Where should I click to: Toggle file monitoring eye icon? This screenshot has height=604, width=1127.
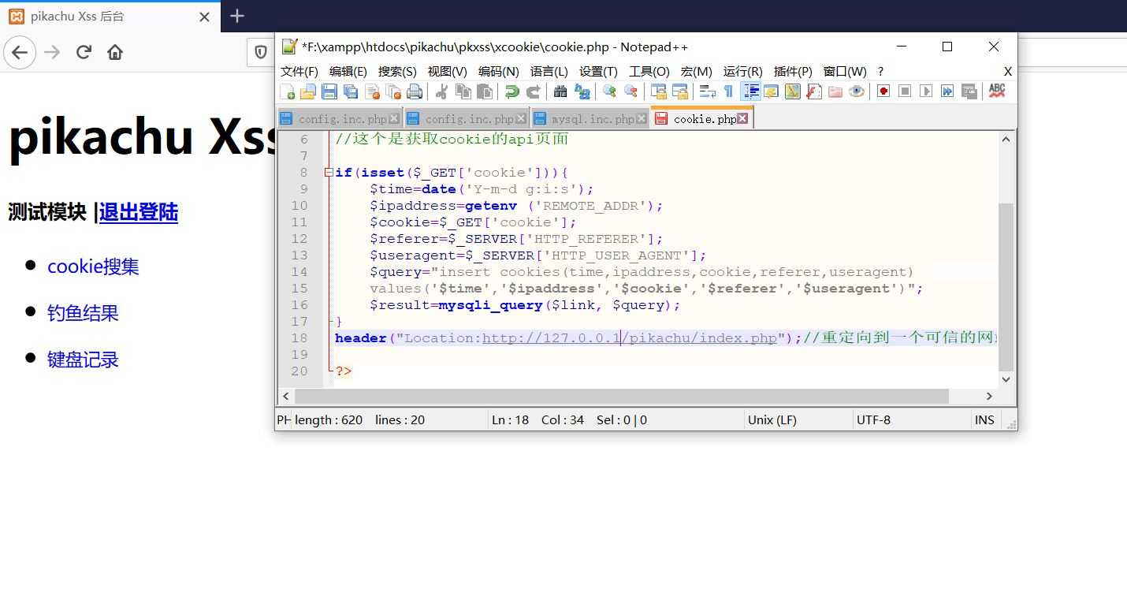pyautogui.click(x=856, y=91)
